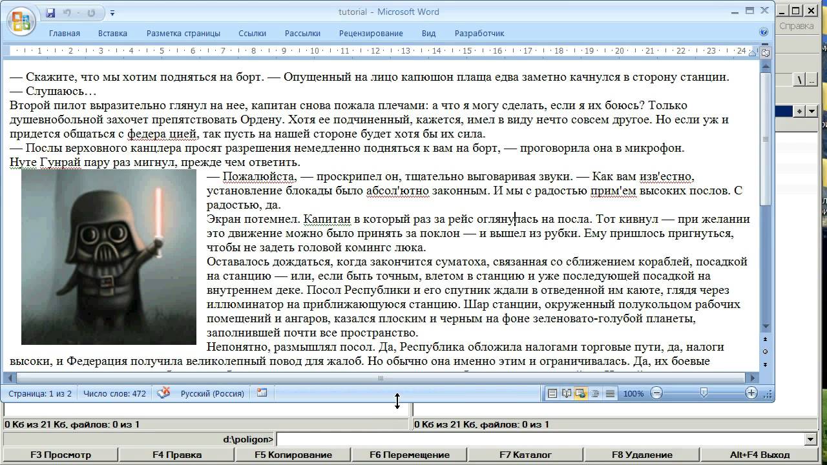Undo the last action in Quick Access
The width and height of the screenshot is (827, 465).
coord(68,12)
